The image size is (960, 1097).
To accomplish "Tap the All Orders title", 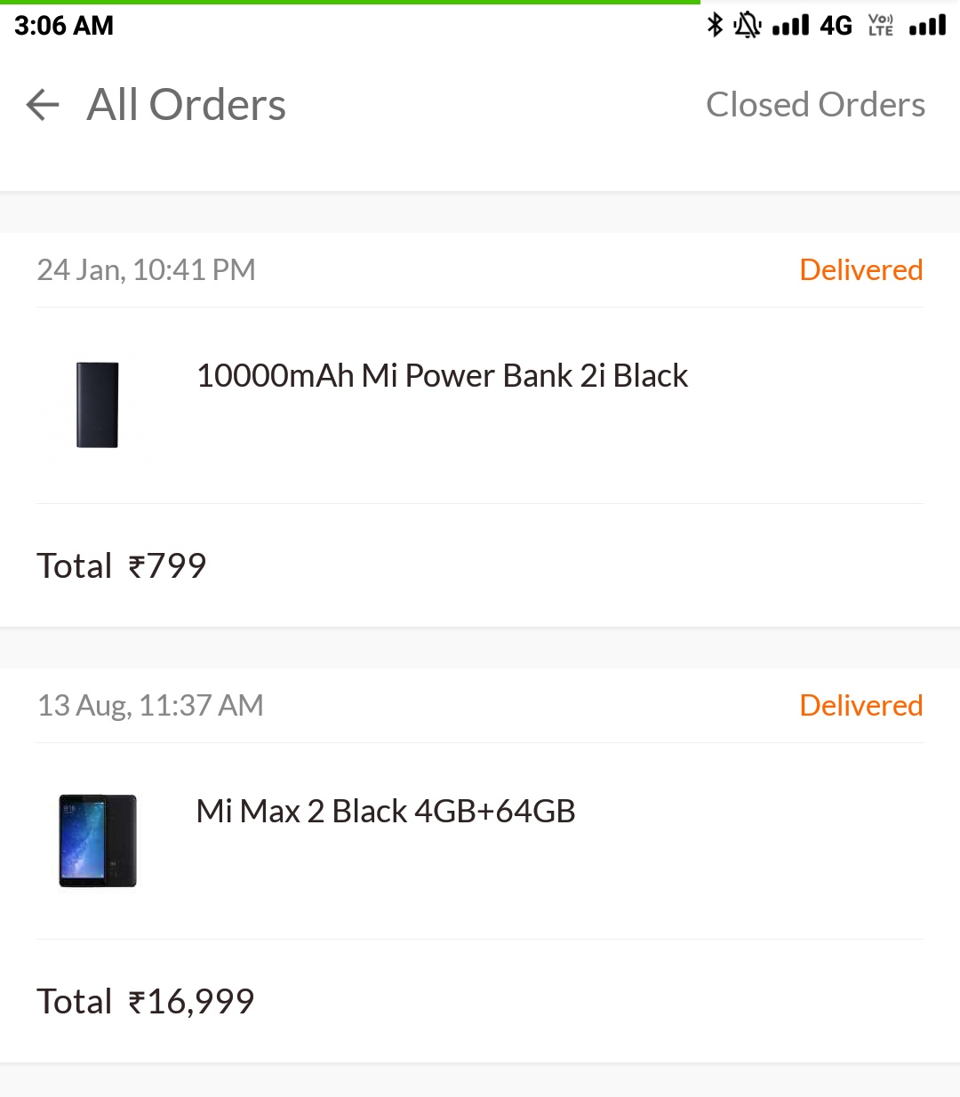I will [x=187, y=105].
